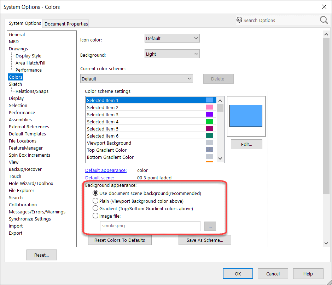
Task: Click the Selected Item 4 green swatch
Action: coord(209,121)
